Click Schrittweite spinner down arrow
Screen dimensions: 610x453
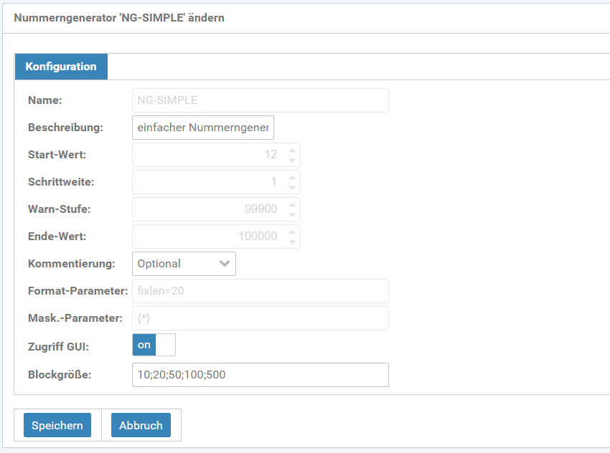point(292,187)
